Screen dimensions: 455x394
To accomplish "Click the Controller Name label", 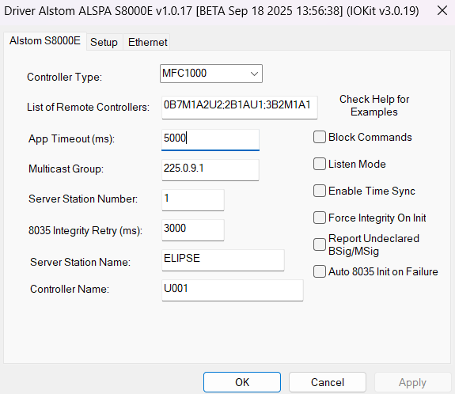I will click(70, 289).
